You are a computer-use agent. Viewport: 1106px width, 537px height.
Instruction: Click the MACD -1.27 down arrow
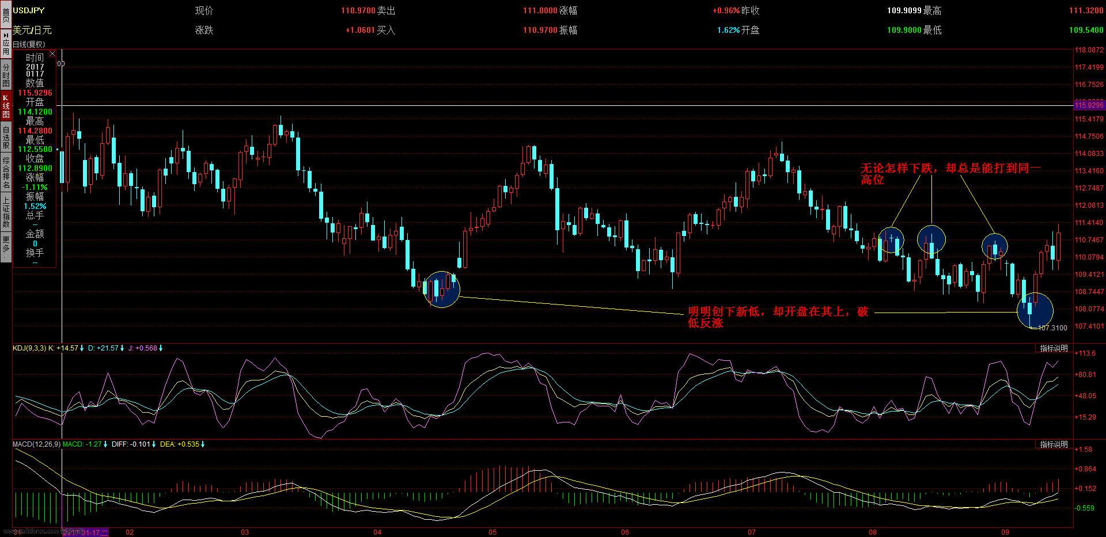tap(105, 444)
